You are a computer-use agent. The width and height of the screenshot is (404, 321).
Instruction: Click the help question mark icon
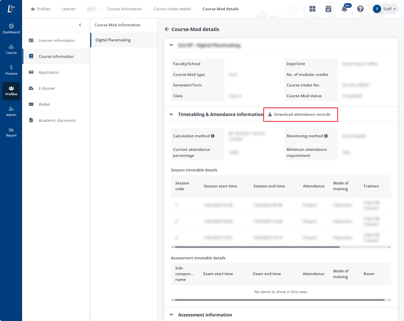tap(360, 9)
